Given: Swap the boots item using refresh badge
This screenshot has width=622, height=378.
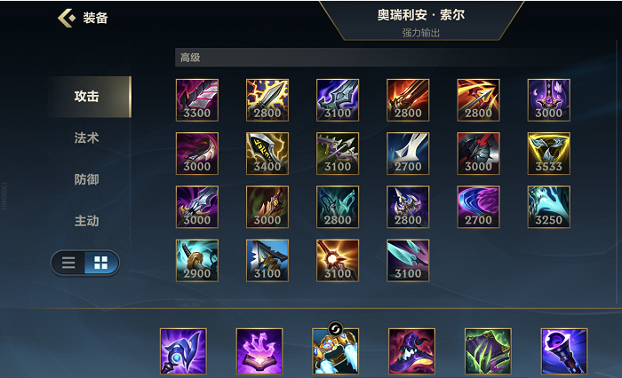Looking at the screenshot, I should [x=335, y=329].
